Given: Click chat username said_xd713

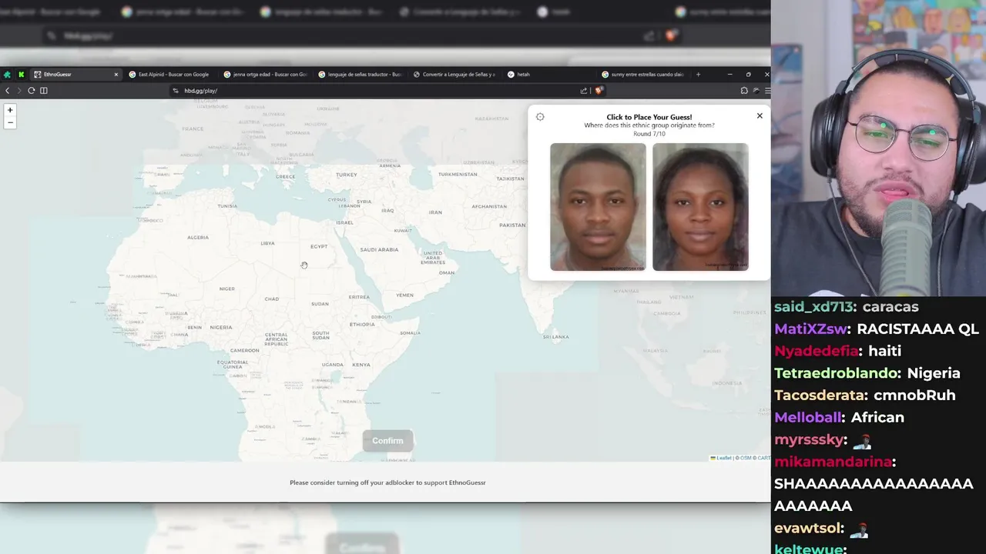Looking at the screenshot, I should point(813,307).
